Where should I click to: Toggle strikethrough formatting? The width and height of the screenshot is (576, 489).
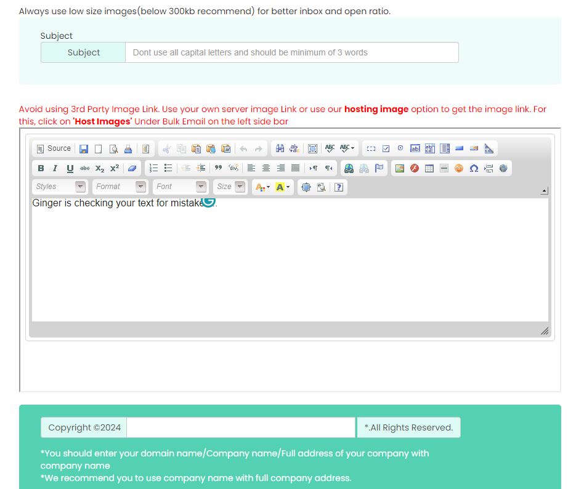coord(85,168)
